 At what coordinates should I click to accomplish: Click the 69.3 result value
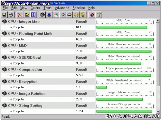click(79, 39)
